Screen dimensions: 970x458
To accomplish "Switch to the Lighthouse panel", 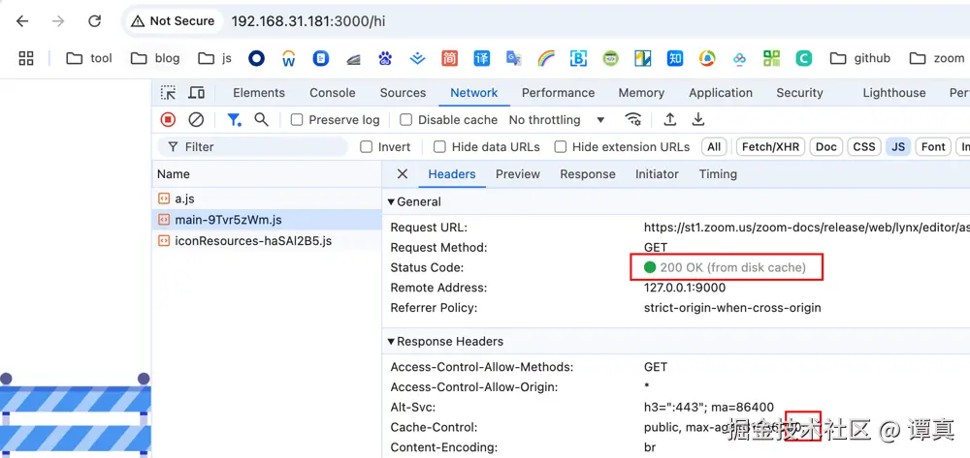I will pos(894,93).
